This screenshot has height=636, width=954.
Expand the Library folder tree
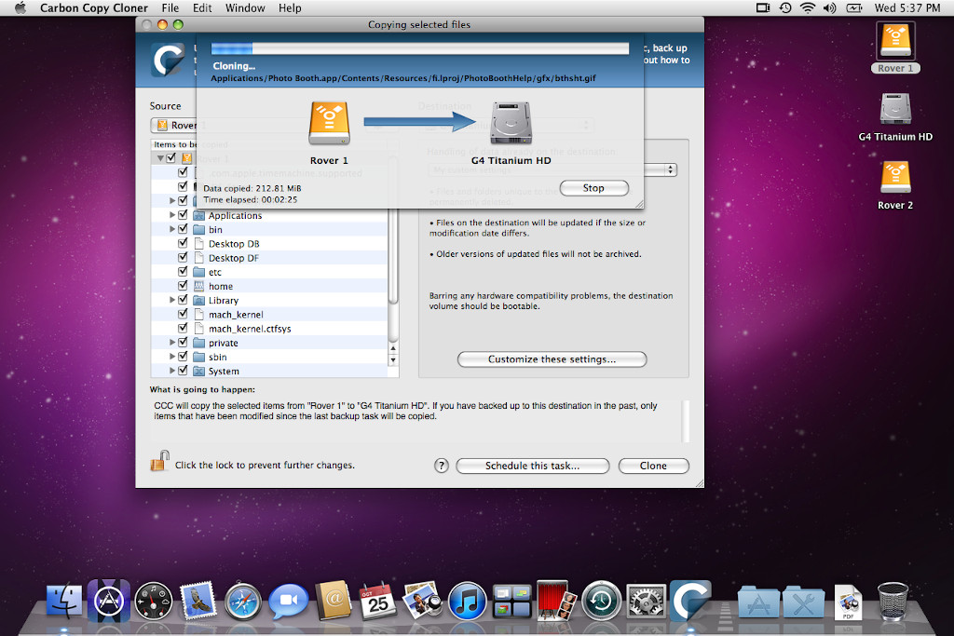tap(172, 300)
